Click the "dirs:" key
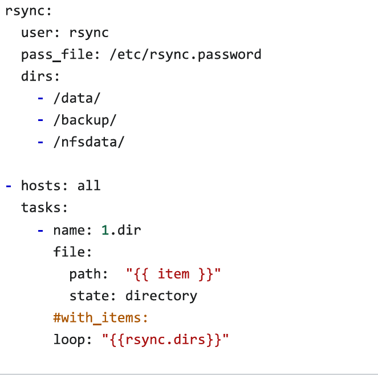The height and width of the screenshot is (375, 378). point(41,76)
